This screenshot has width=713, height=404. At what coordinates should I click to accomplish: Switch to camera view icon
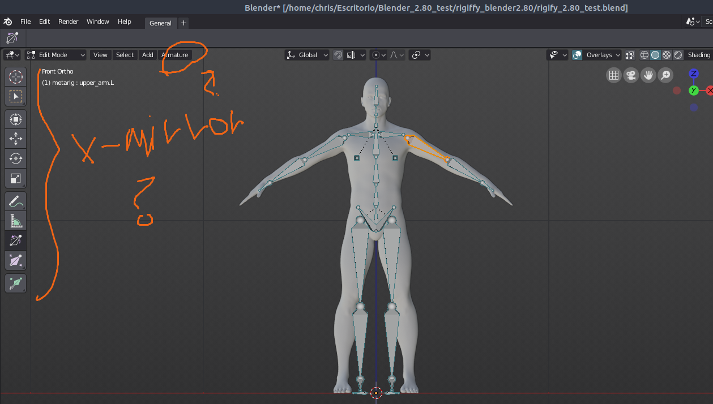click(631, 75)
